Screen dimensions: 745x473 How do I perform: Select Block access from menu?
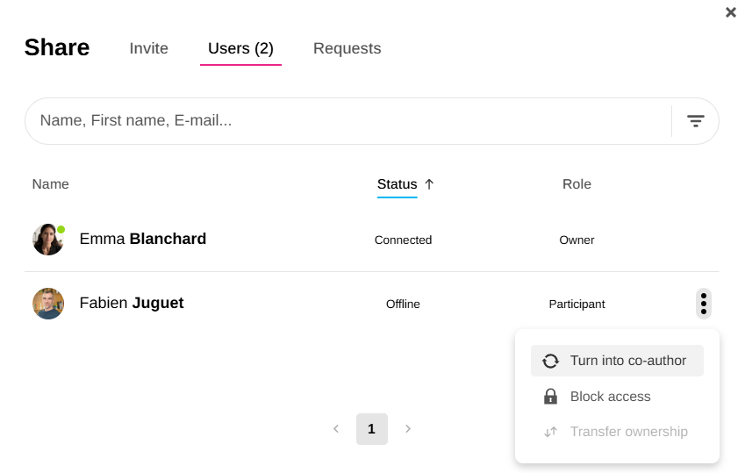coord(610,397)
